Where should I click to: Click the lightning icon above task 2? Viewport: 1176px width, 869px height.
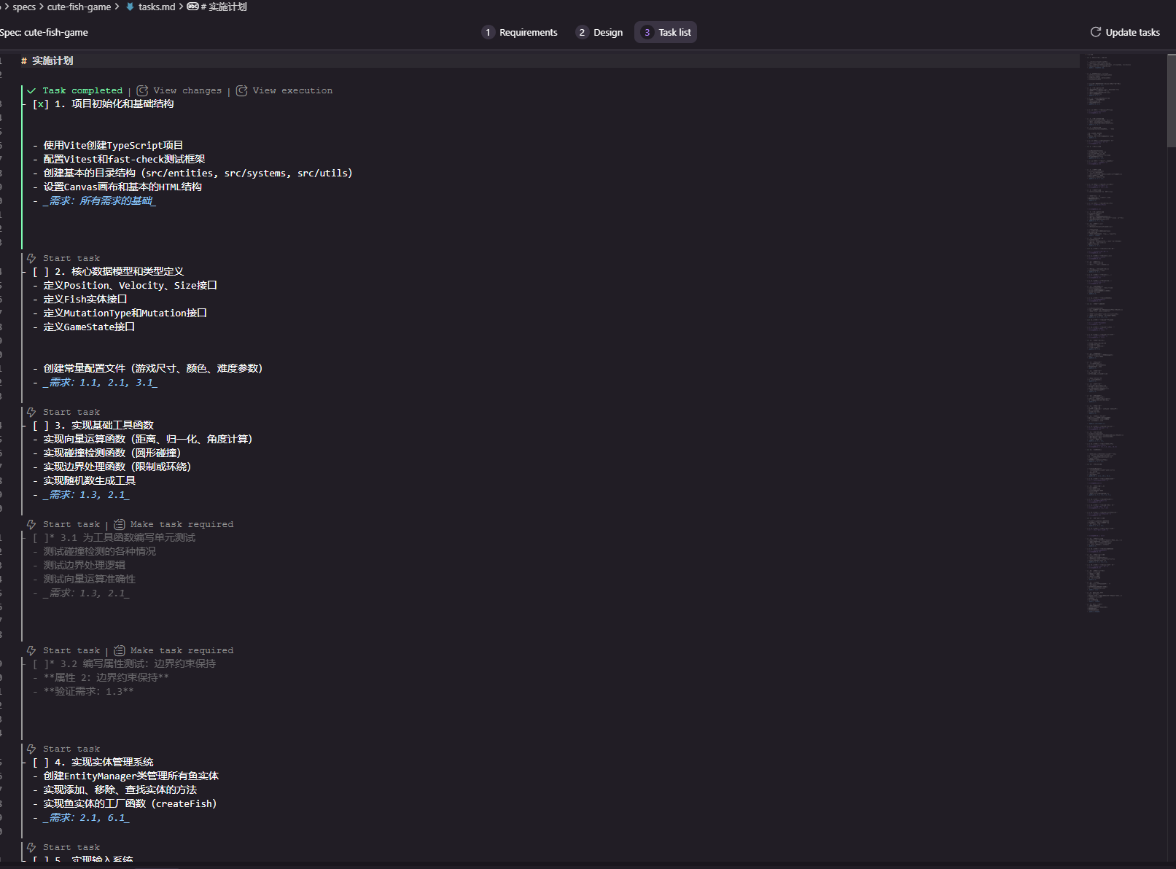coord(31,258)
